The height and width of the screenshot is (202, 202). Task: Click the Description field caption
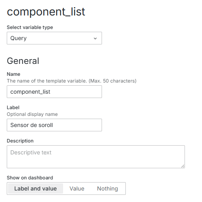[x=20, y=141]
